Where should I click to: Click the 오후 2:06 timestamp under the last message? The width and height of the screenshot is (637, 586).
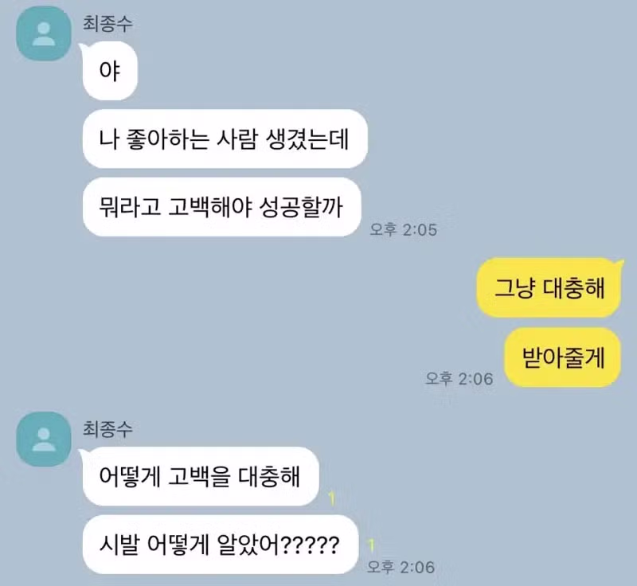(x=401, y=567)
